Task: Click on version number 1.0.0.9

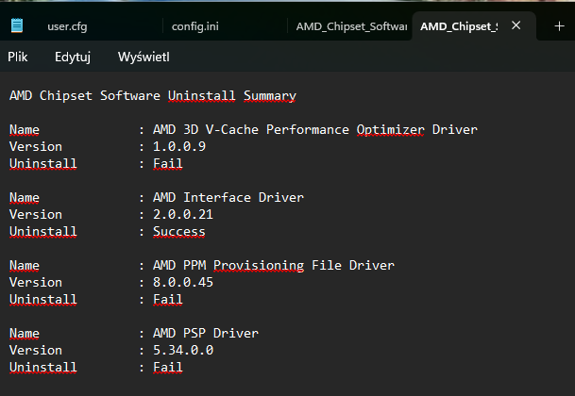Action: tap(178, 146)
